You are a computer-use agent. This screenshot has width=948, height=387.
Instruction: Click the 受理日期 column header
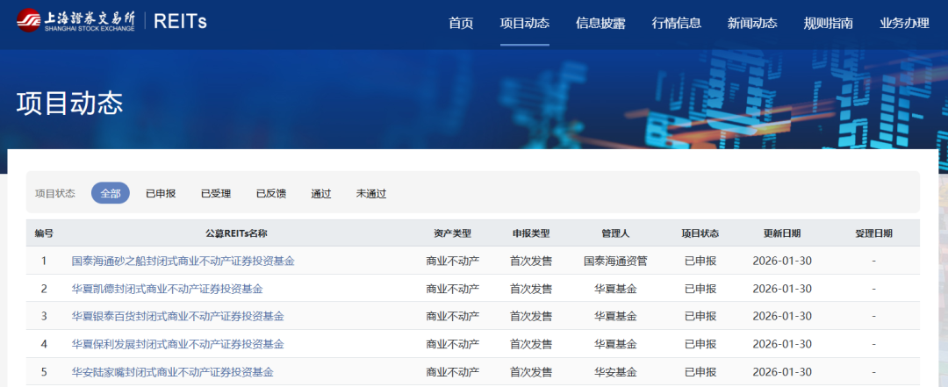pyautogui.click(x=873, y=233)
